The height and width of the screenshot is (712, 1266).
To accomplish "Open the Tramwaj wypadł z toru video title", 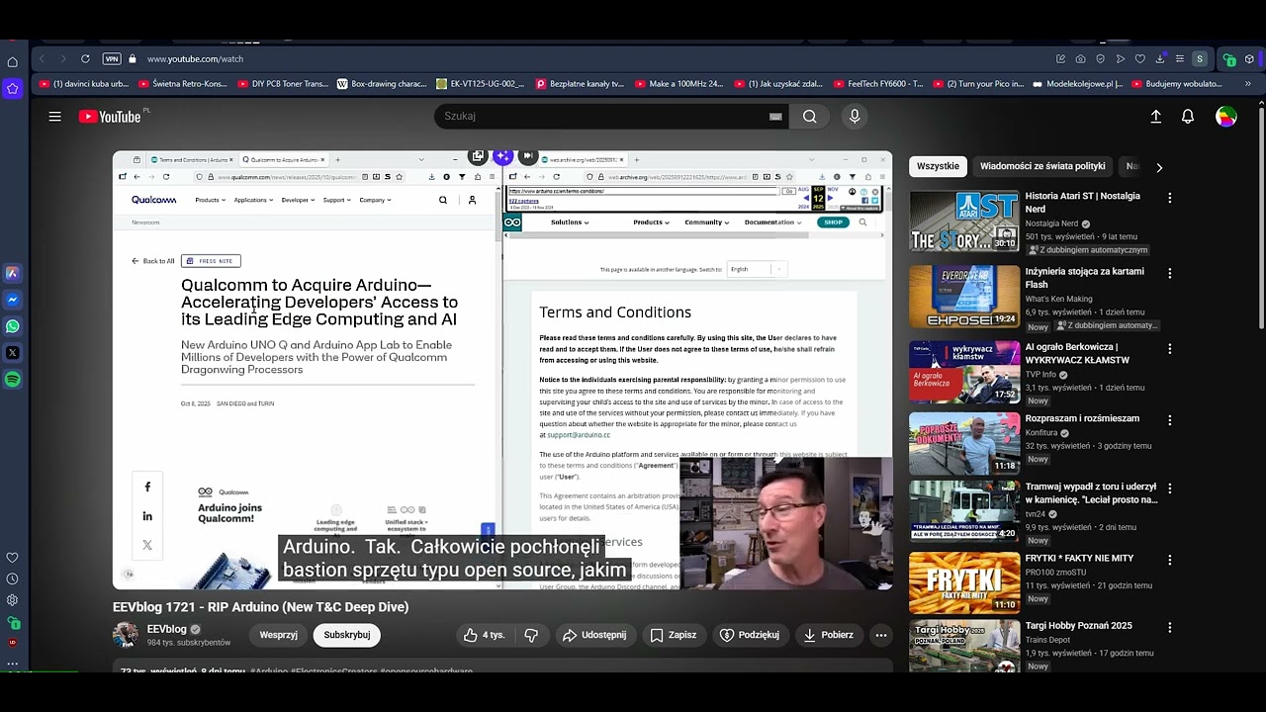I will (x=1091, y=493).
